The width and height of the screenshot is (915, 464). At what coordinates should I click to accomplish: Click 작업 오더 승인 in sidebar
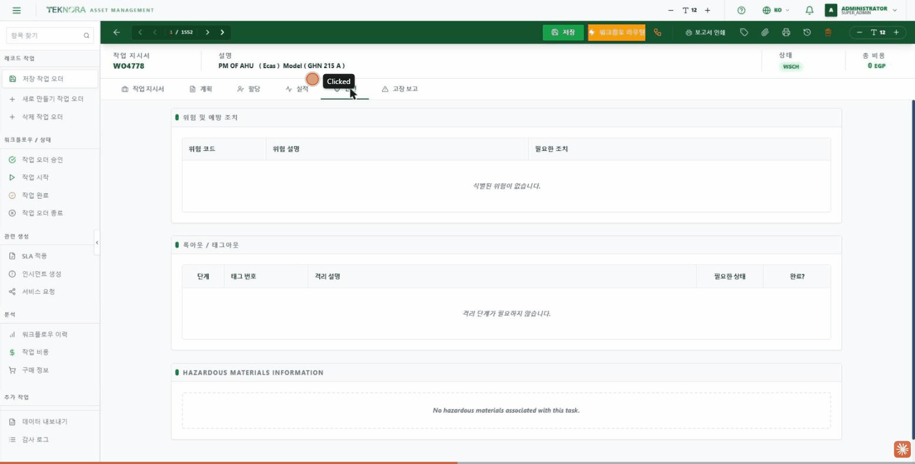[49, 160]
